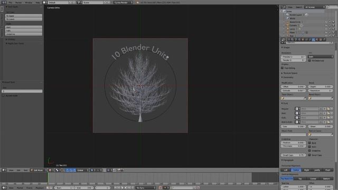Toggle renderability camera icon for Lamp
Viewport: 338px width, 190px height.
click(333, 28)
